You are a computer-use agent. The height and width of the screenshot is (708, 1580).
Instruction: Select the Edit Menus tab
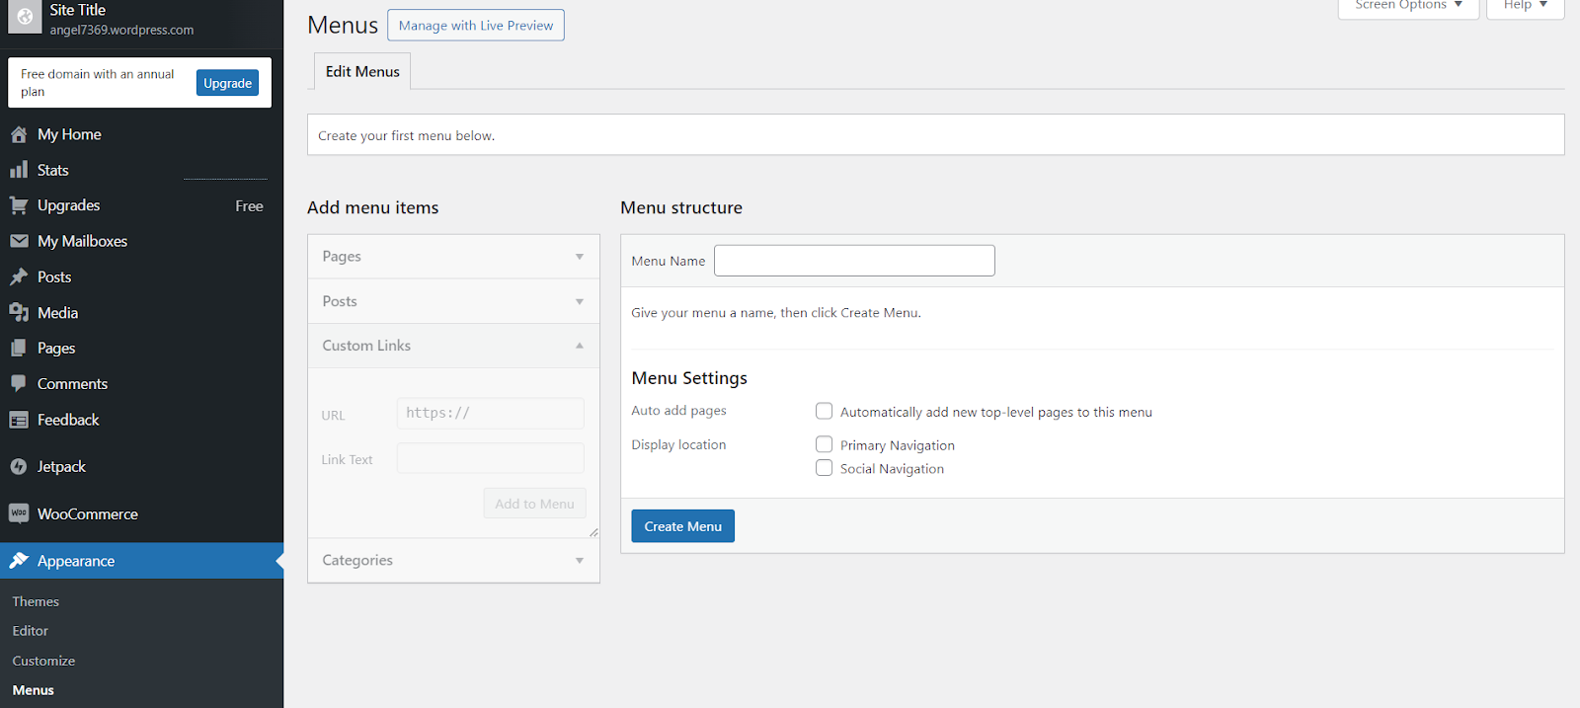click(362, 71)
